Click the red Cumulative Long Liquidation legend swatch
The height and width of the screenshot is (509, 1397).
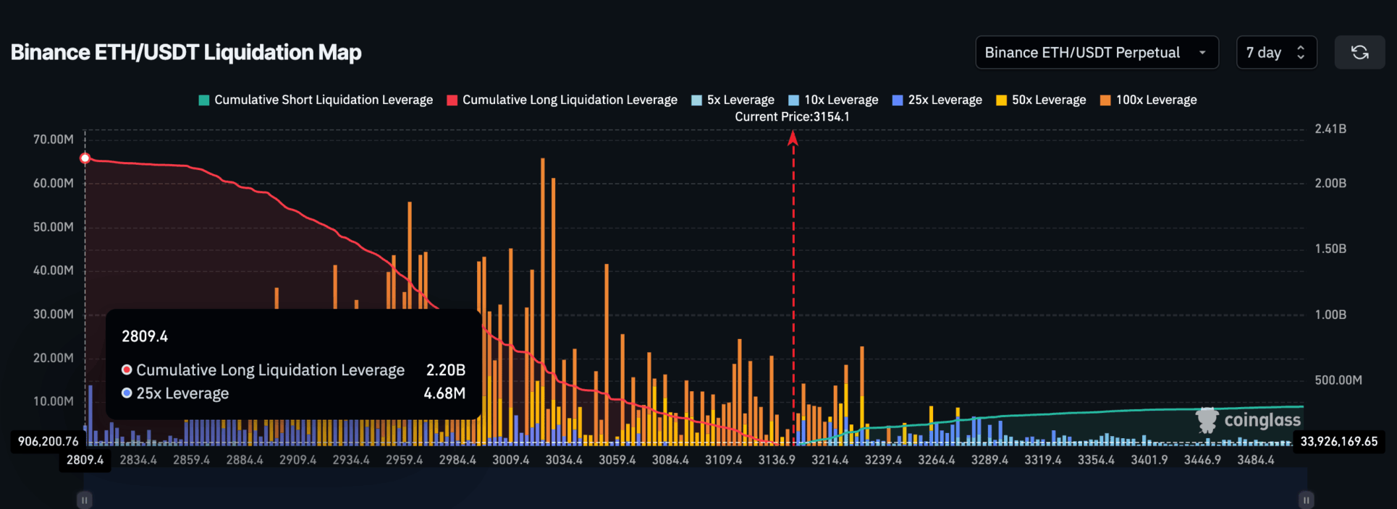coord(452,100)
